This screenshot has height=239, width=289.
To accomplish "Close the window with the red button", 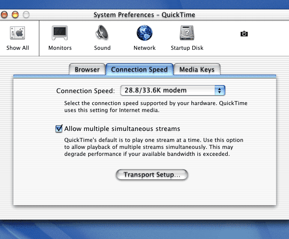I will click(4, 14).
